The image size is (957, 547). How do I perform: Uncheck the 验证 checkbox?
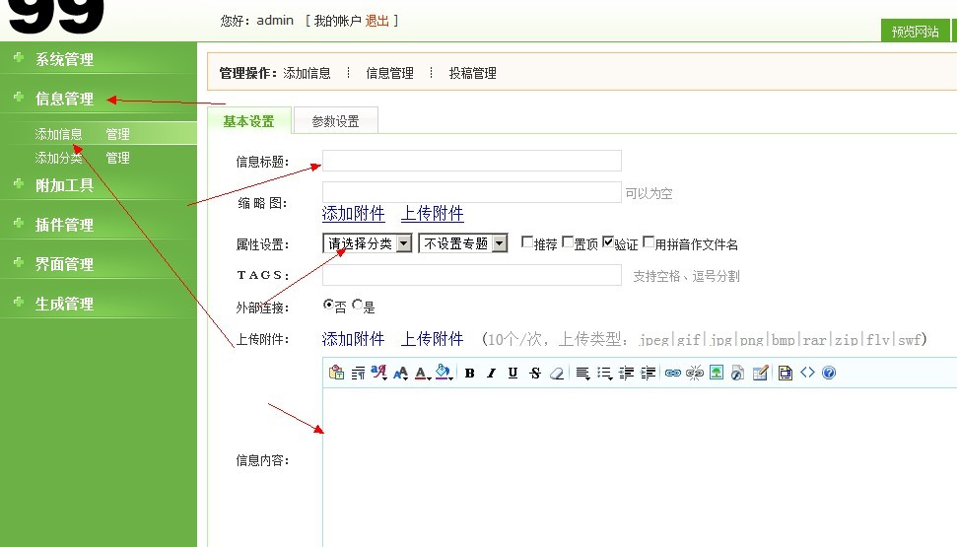coord(608,242)
